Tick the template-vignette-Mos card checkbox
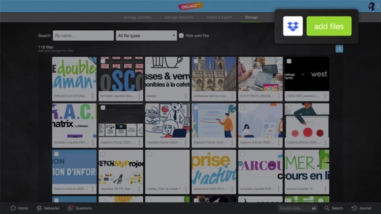 [103, 61]
